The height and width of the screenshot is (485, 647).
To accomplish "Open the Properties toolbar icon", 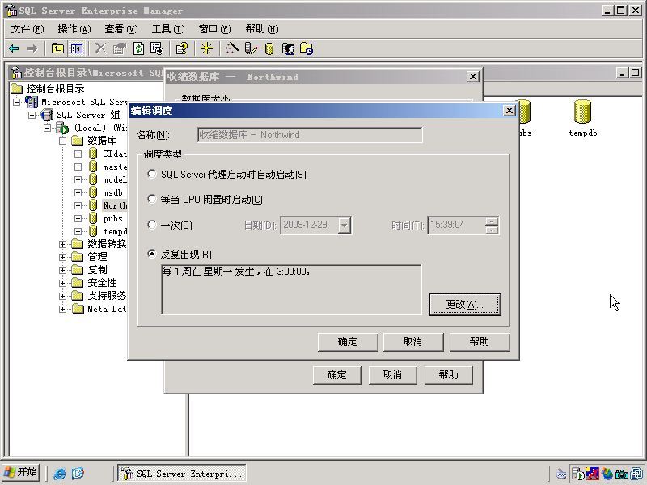I will click(x=119, y=48).
